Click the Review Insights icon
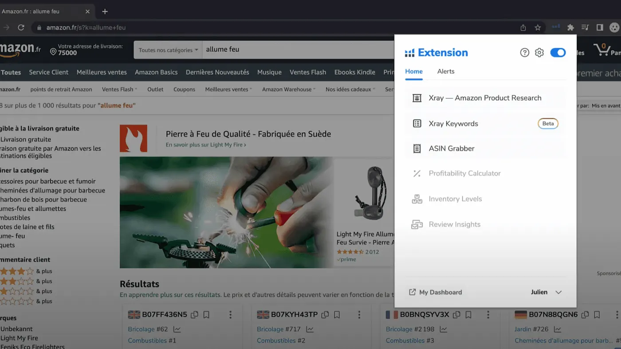Screen dimensions: 621x349 [417, 225]
